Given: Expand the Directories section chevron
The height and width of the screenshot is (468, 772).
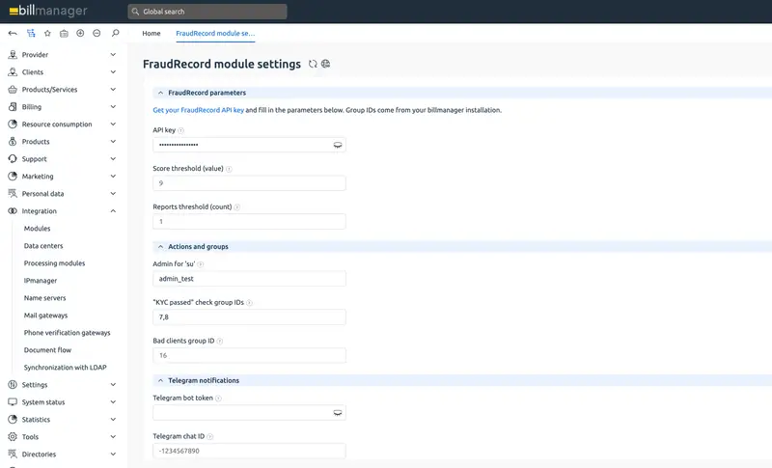Looking at the screenshot, I should point(113,454).
